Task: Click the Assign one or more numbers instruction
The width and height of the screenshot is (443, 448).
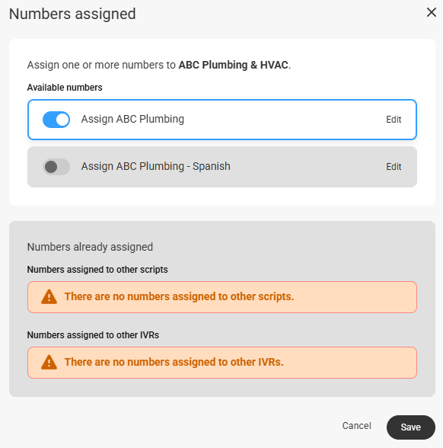Action: [x=158, y=65]
